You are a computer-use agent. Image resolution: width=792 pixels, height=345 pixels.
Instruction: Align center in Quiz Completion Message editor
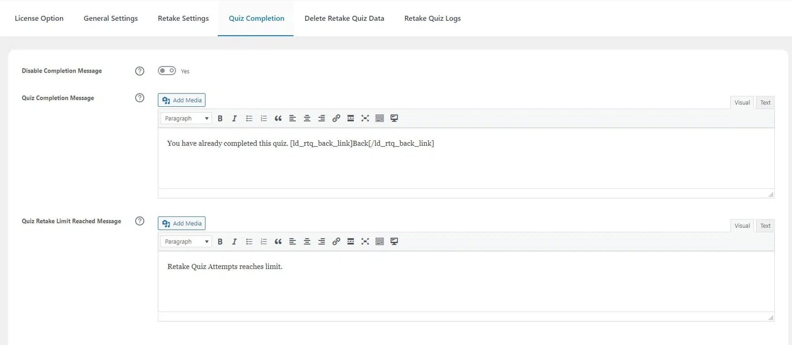(x=307, y=118)
